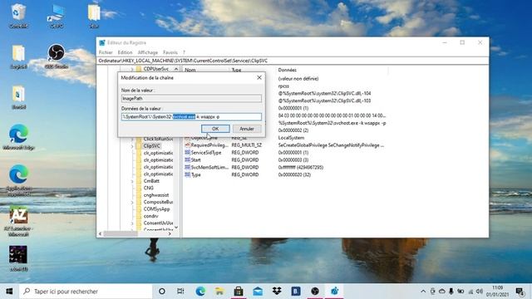
Task: Select the ClickToRunSvc key folder
Action: point(158,139)
